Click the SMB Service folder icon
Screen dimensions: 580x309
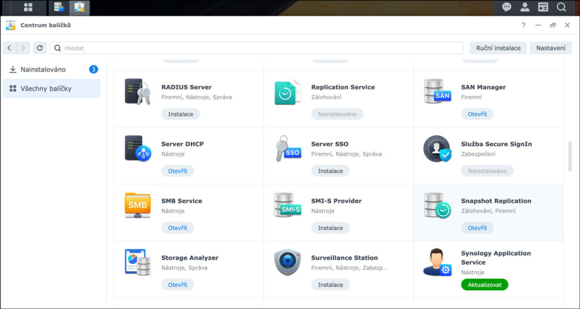[137, 205]
